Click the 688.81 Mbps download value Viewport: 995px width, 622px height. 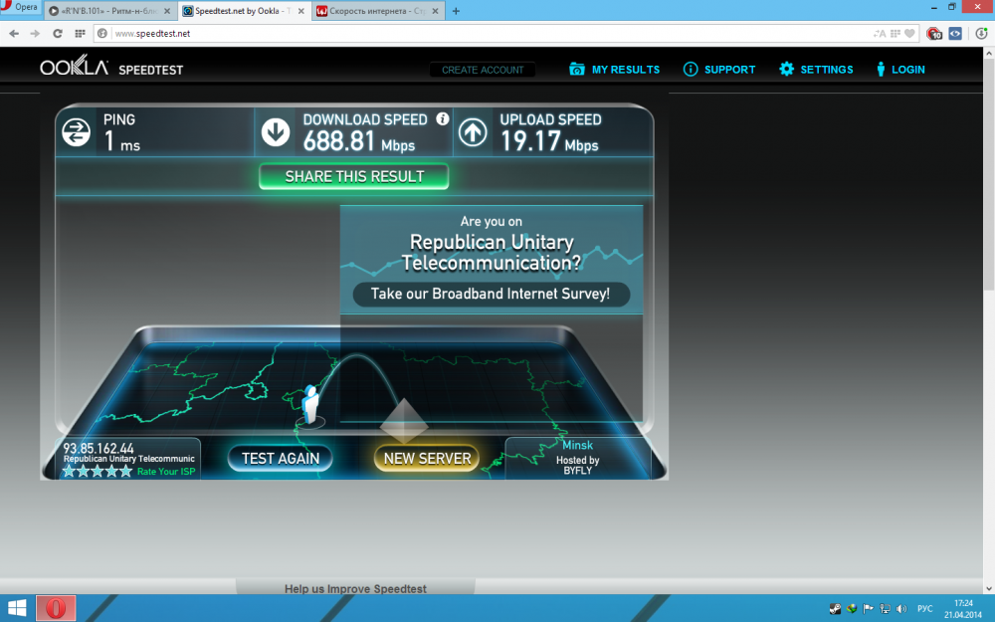coord(359,141)
